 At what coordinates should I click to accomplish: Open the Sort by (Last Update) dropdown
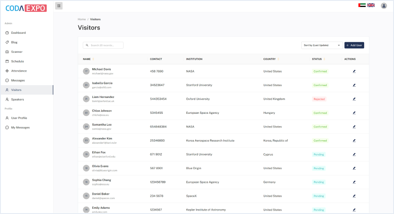322,45
